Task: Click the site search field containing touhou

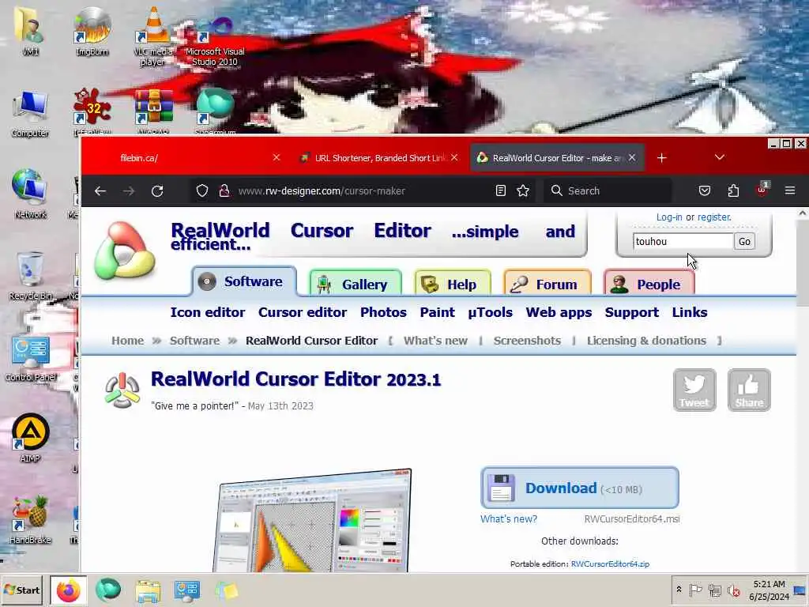Action: (683, 242)
